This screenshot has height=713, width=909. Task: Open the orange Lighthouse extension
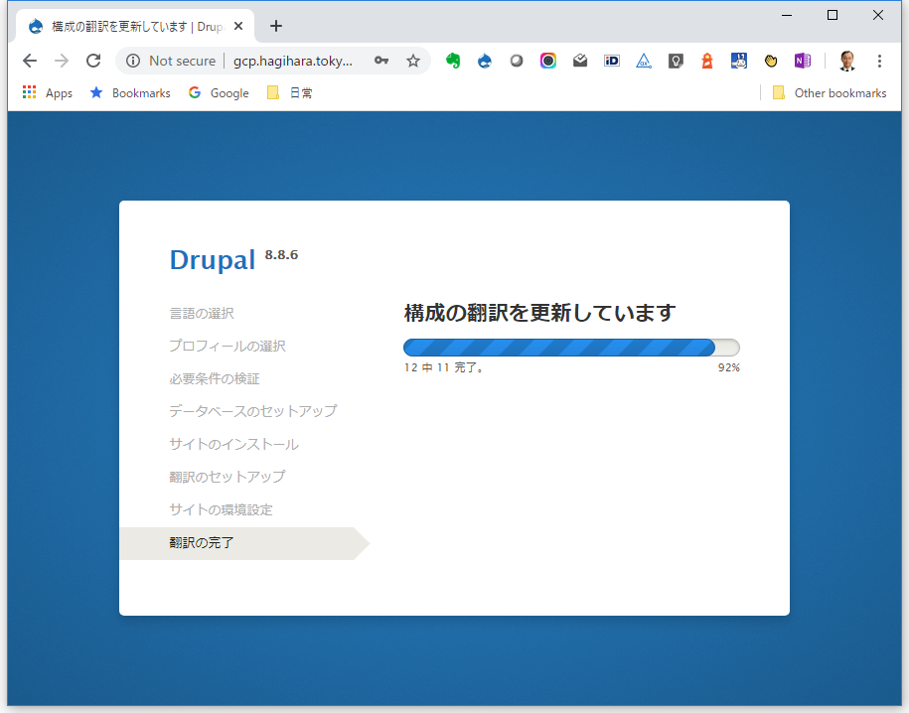pyautogui.click(x=706, y=61)
